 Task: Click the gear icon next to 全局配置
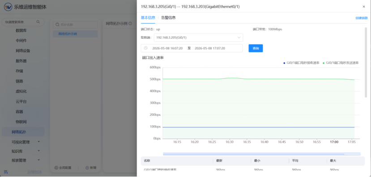[56, 168]
